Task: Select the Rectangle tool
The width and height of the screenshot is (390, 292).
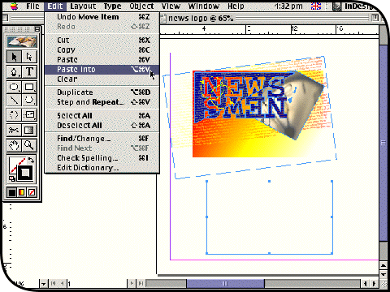Action: tap(29, 87)
